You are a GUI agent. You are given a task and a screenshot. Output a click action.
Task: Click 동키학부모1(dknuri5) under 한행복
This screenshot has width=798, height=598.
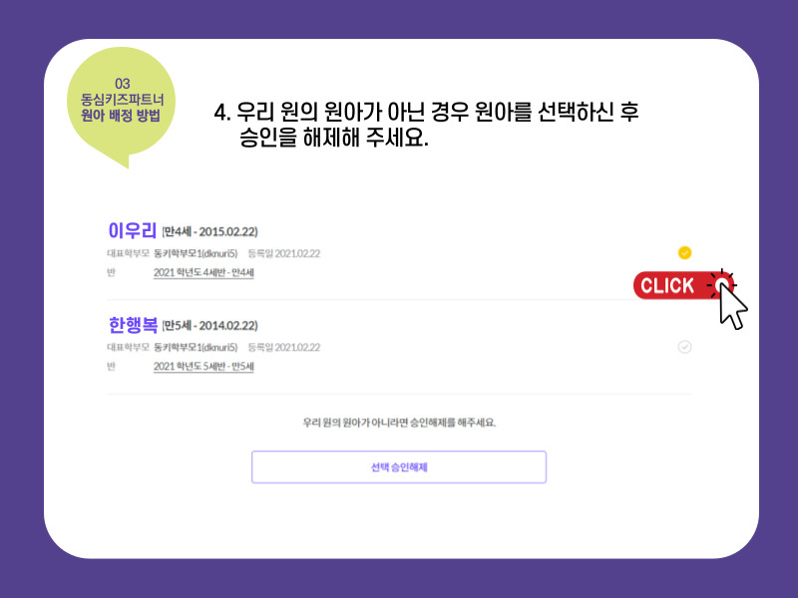tap(196, 347)
